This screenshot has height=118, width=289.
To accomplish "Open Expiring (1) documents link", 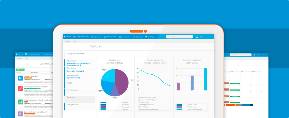I will pyautogui.click(x=71, y=71).
